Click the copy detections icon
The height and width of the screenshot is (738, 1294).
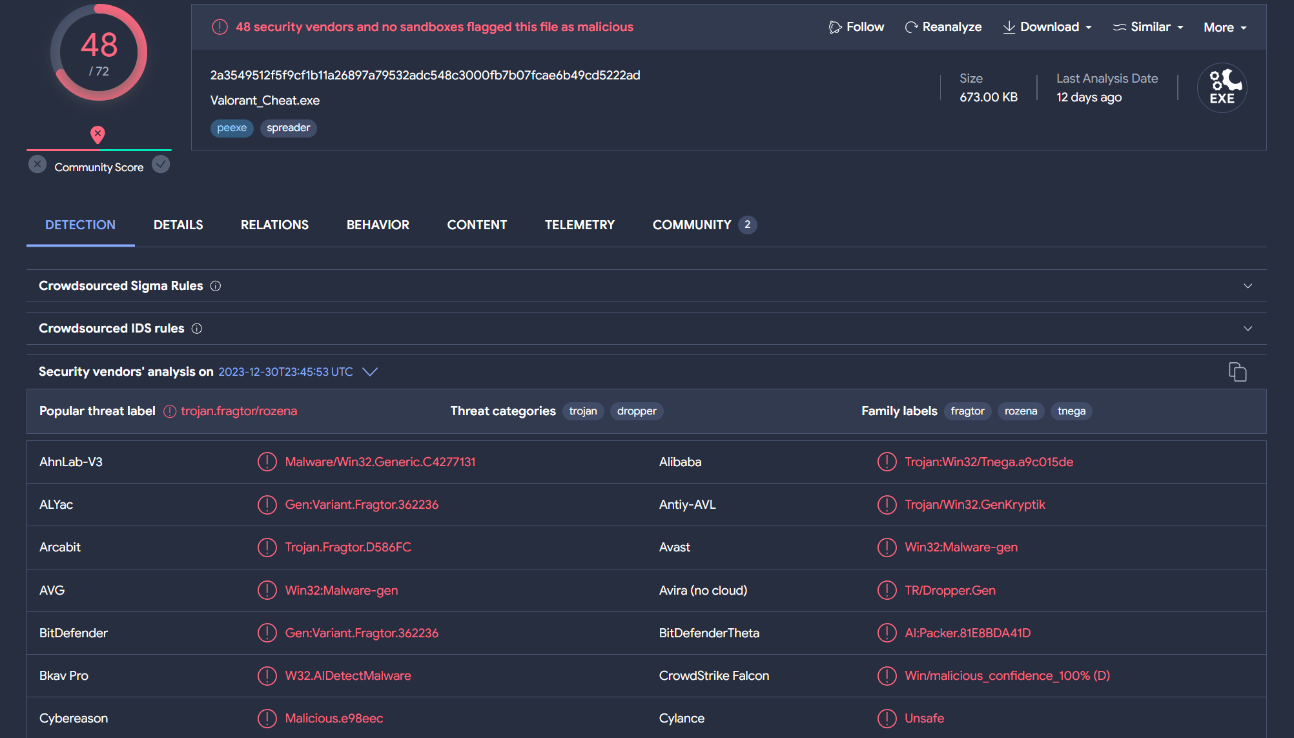(1237, 372)
